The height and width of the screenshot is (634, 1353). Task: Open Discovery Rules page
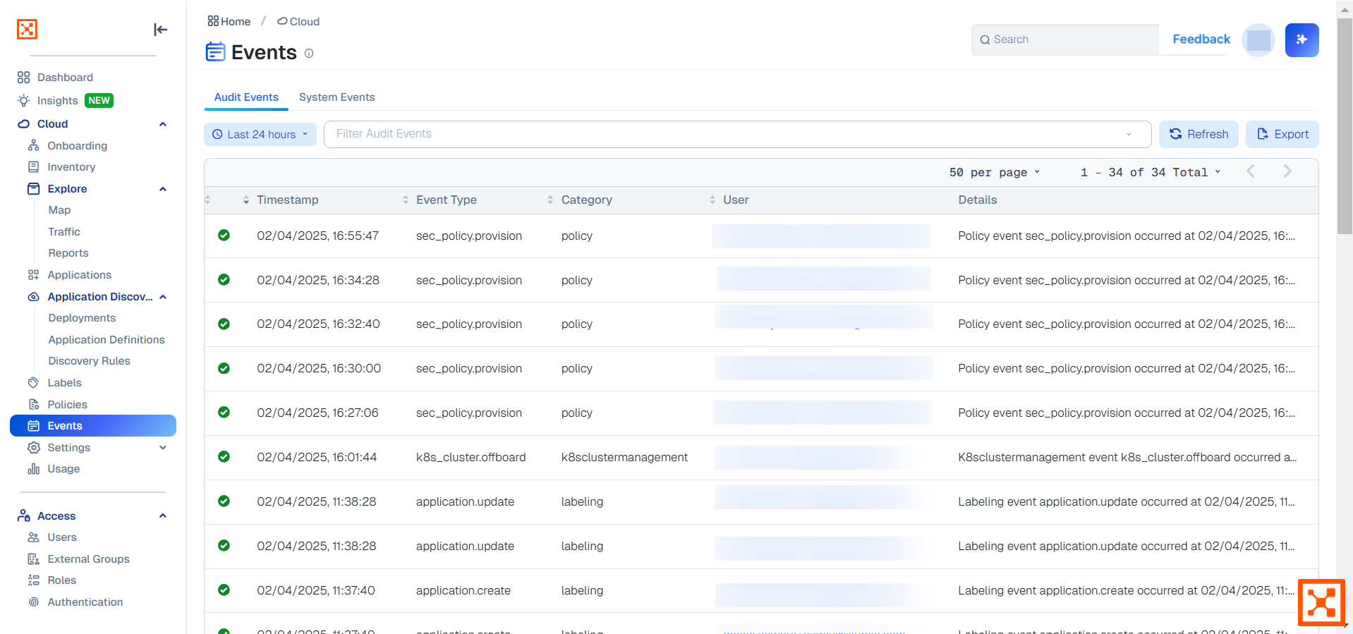(x=89, y=361)
